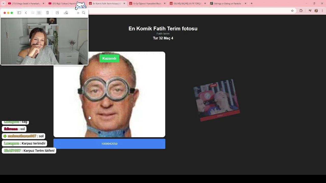Close the En İyi Öğrenci Yiyecekleri tab
This screenshot has width=326, height=183.
pos(165,4)
